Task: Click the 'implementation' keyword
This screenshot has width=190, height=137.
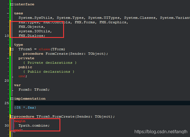Action: (x=30, y=99)
